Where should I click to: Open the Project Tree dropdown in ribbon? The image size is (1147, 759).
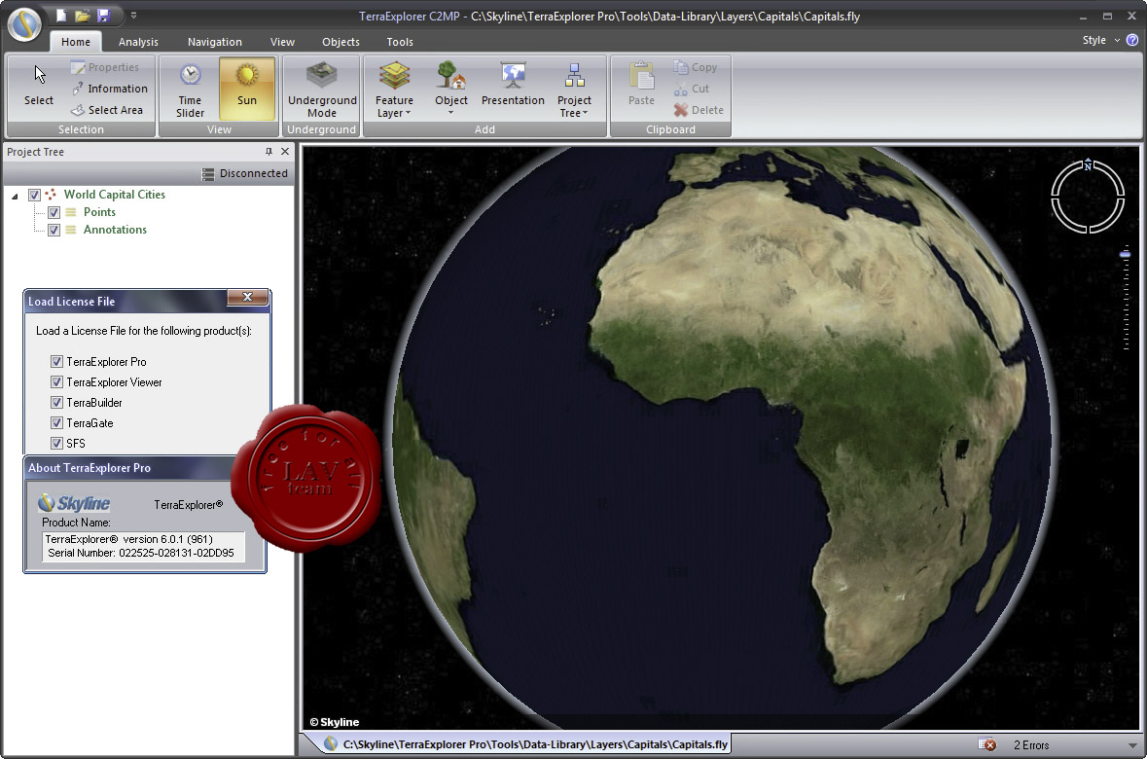[x=574, y=90]
